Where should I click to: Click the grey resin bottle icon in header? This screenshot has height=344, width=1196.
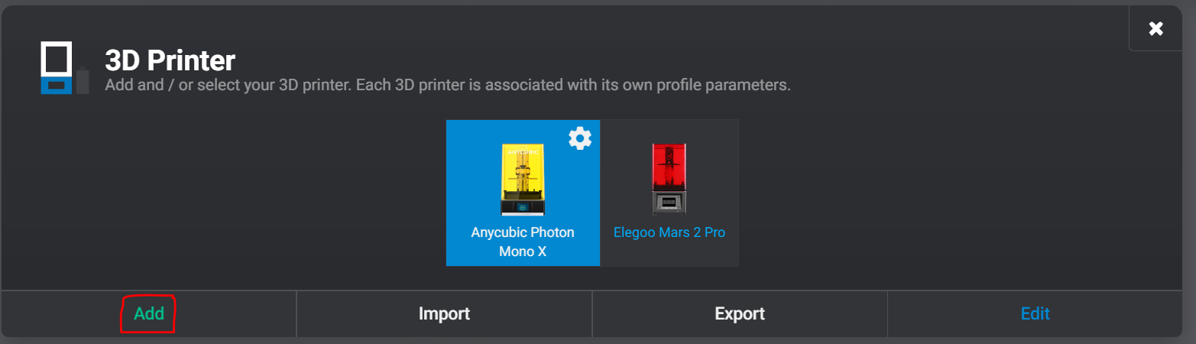pyautogui.click(x=83, y=81)
